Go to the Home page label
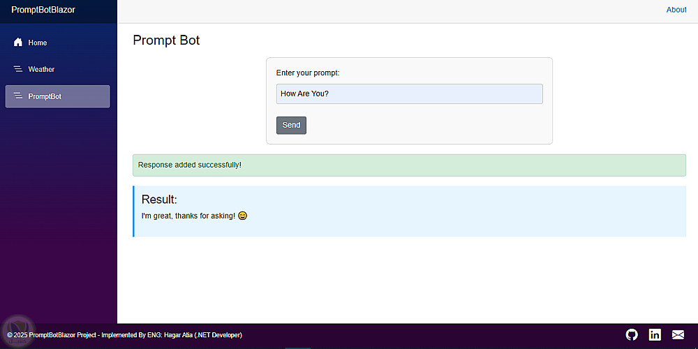The width and height of the screenshot is (698, 349). (x=38, y=43)
